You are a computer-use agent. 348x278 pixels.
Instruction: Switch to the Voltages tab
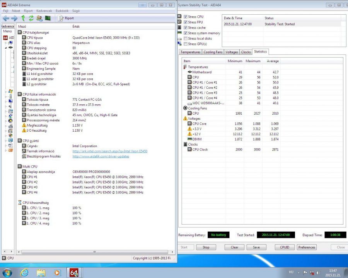click(x=232, y=52)
